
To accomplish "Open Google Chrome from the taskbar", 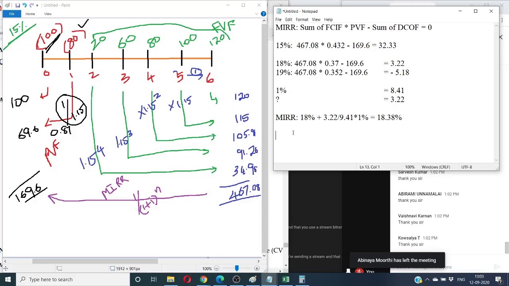I will 203,279.
